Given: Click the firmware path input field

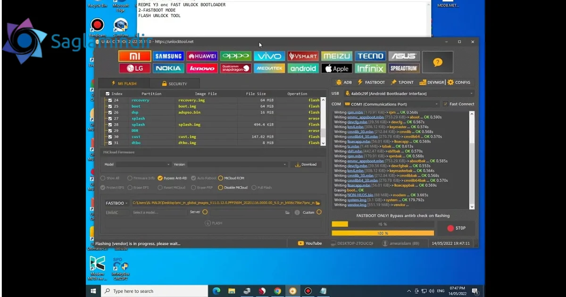Looking at the screenshot, I should 223,203.
